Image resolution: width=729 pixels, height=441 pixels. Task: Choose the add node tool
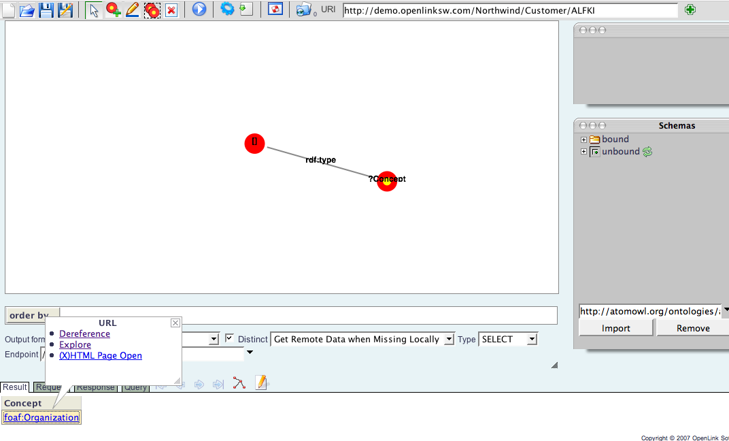[x=114, y=10]
